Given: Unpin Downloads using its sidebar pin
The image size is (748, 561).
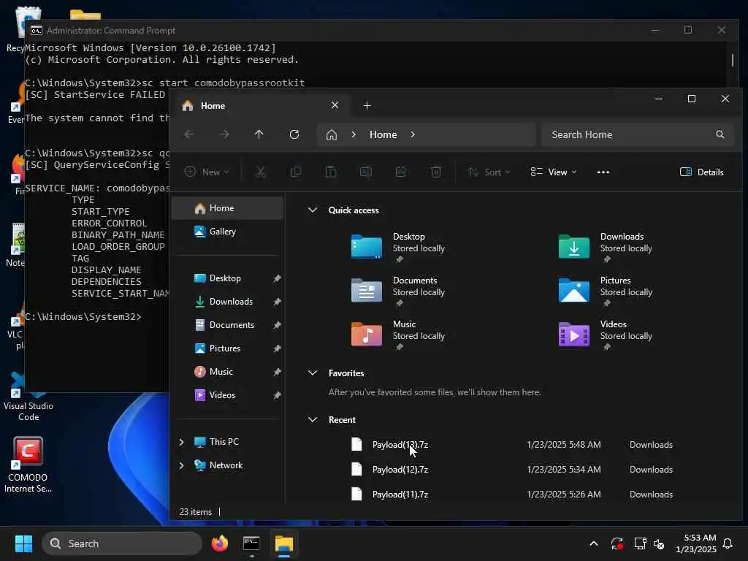Looking at the screenshot, I should (277, 302).
